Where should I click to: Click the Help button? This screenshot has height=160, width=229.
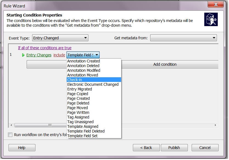pos(22,148)
